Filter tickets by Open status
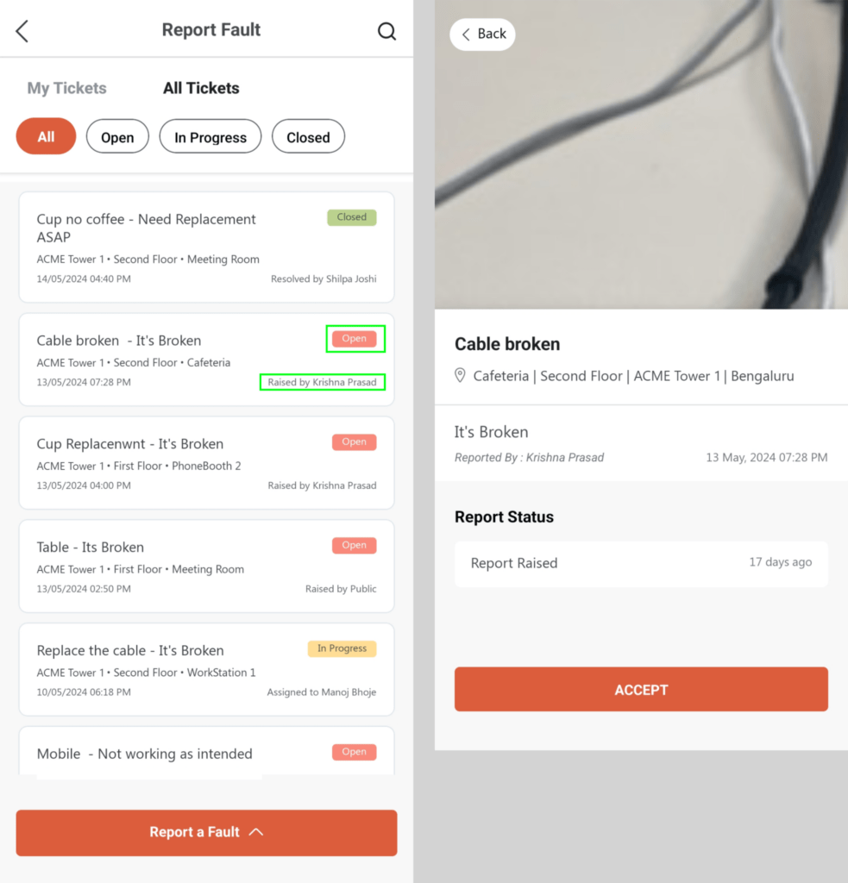Screen dimensions: 848x883 pyautogui.click(x=117, y=136)
